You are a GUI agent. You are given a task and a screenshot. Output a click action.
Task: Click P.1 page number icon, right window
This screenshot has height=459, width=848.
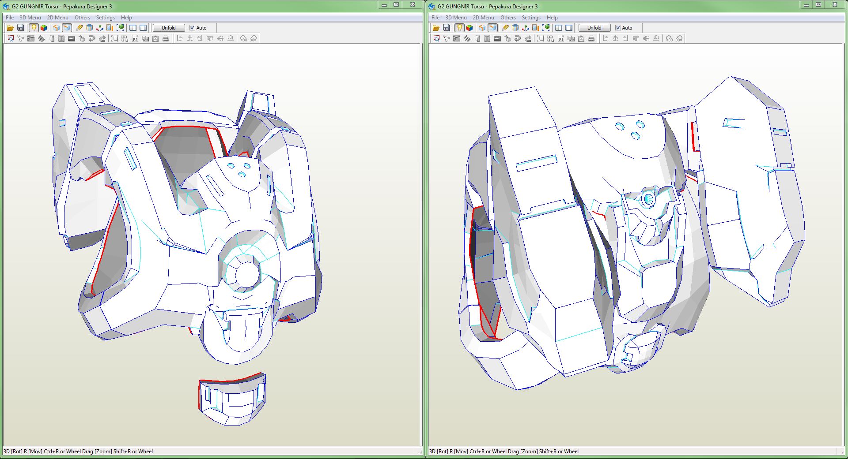[x=561, y=39]
